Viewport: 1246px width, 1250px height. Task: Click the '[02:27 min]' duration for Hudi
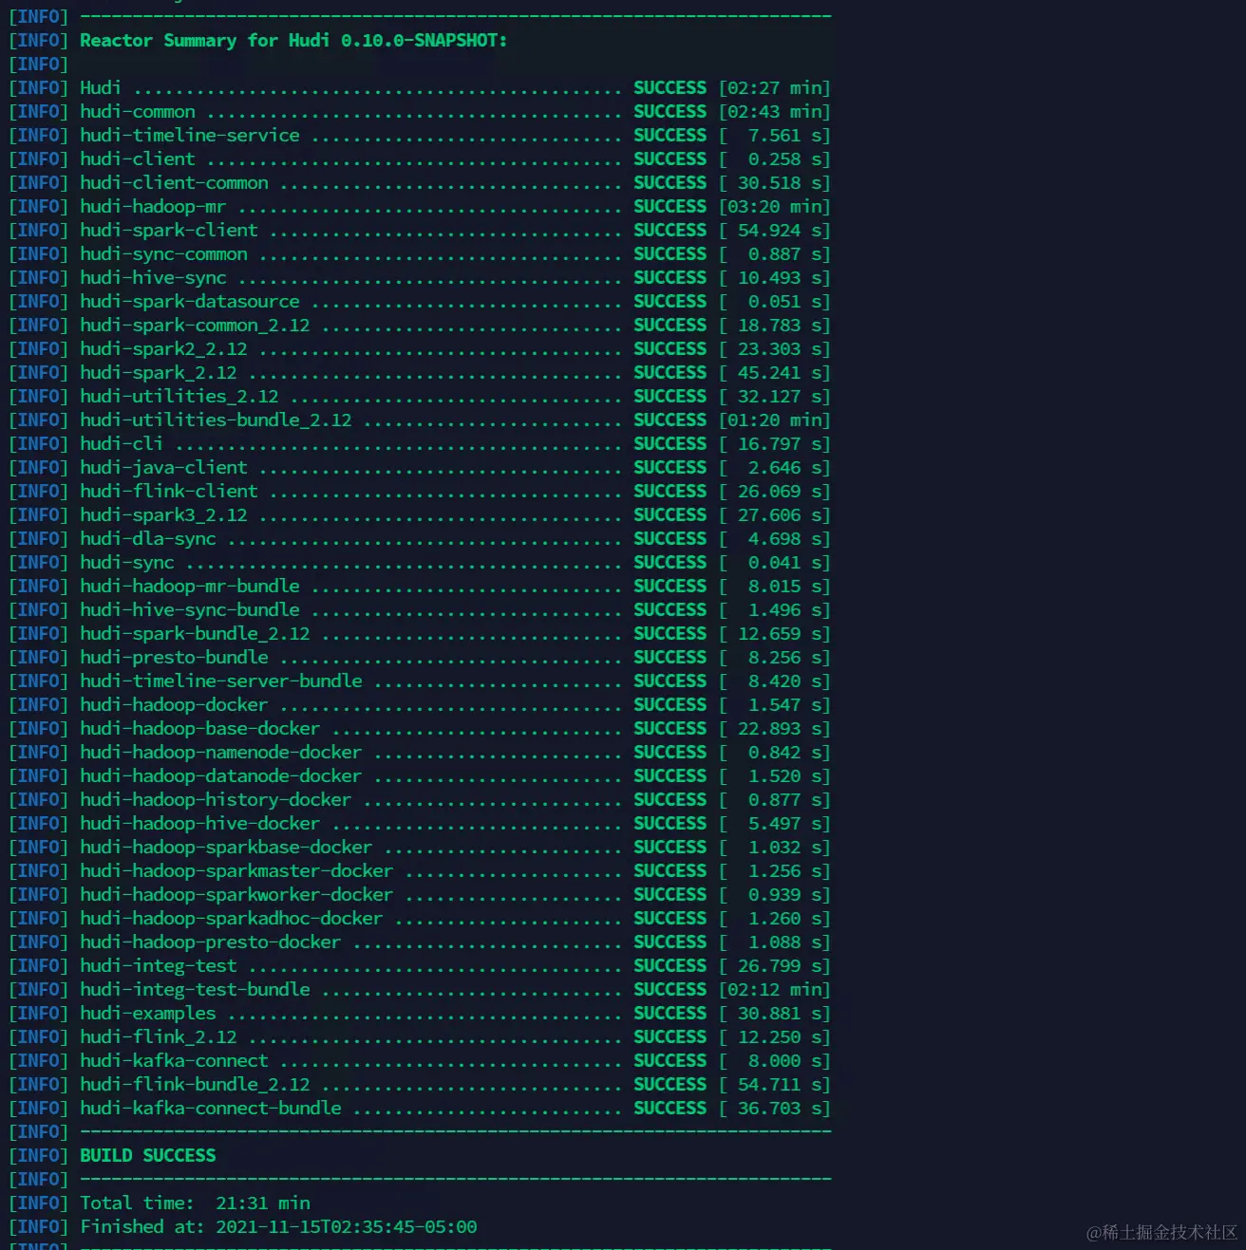775,87
